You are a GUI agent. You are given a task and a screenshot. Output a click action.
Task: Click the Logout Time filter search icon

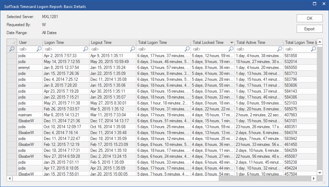pos(133,49)
